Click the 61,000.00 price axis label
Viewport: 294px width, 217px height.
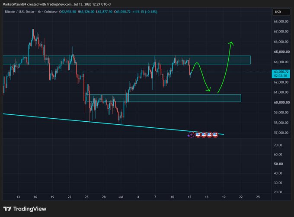tap(281, 92)
